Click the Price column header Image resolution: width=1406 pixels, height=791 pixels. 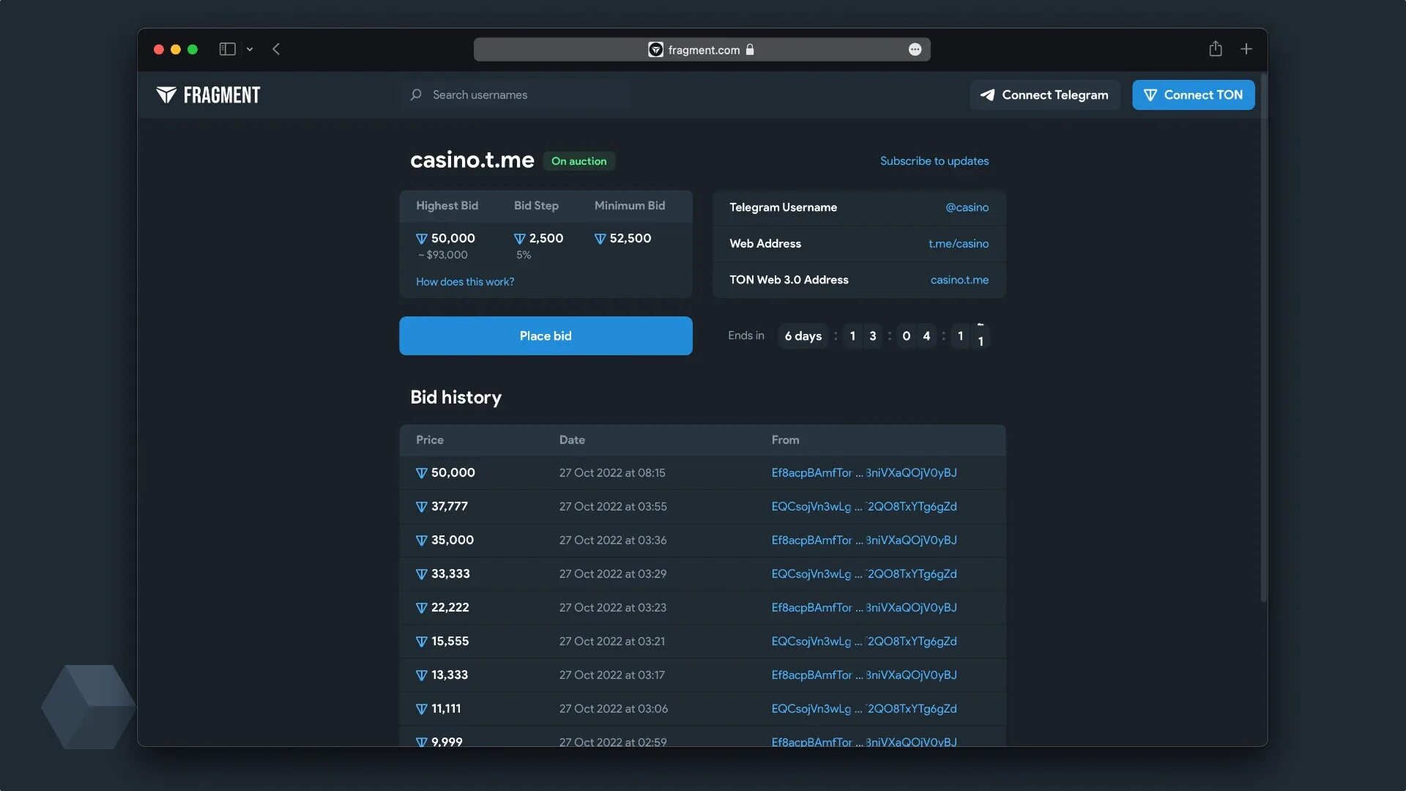coord(430,440)
